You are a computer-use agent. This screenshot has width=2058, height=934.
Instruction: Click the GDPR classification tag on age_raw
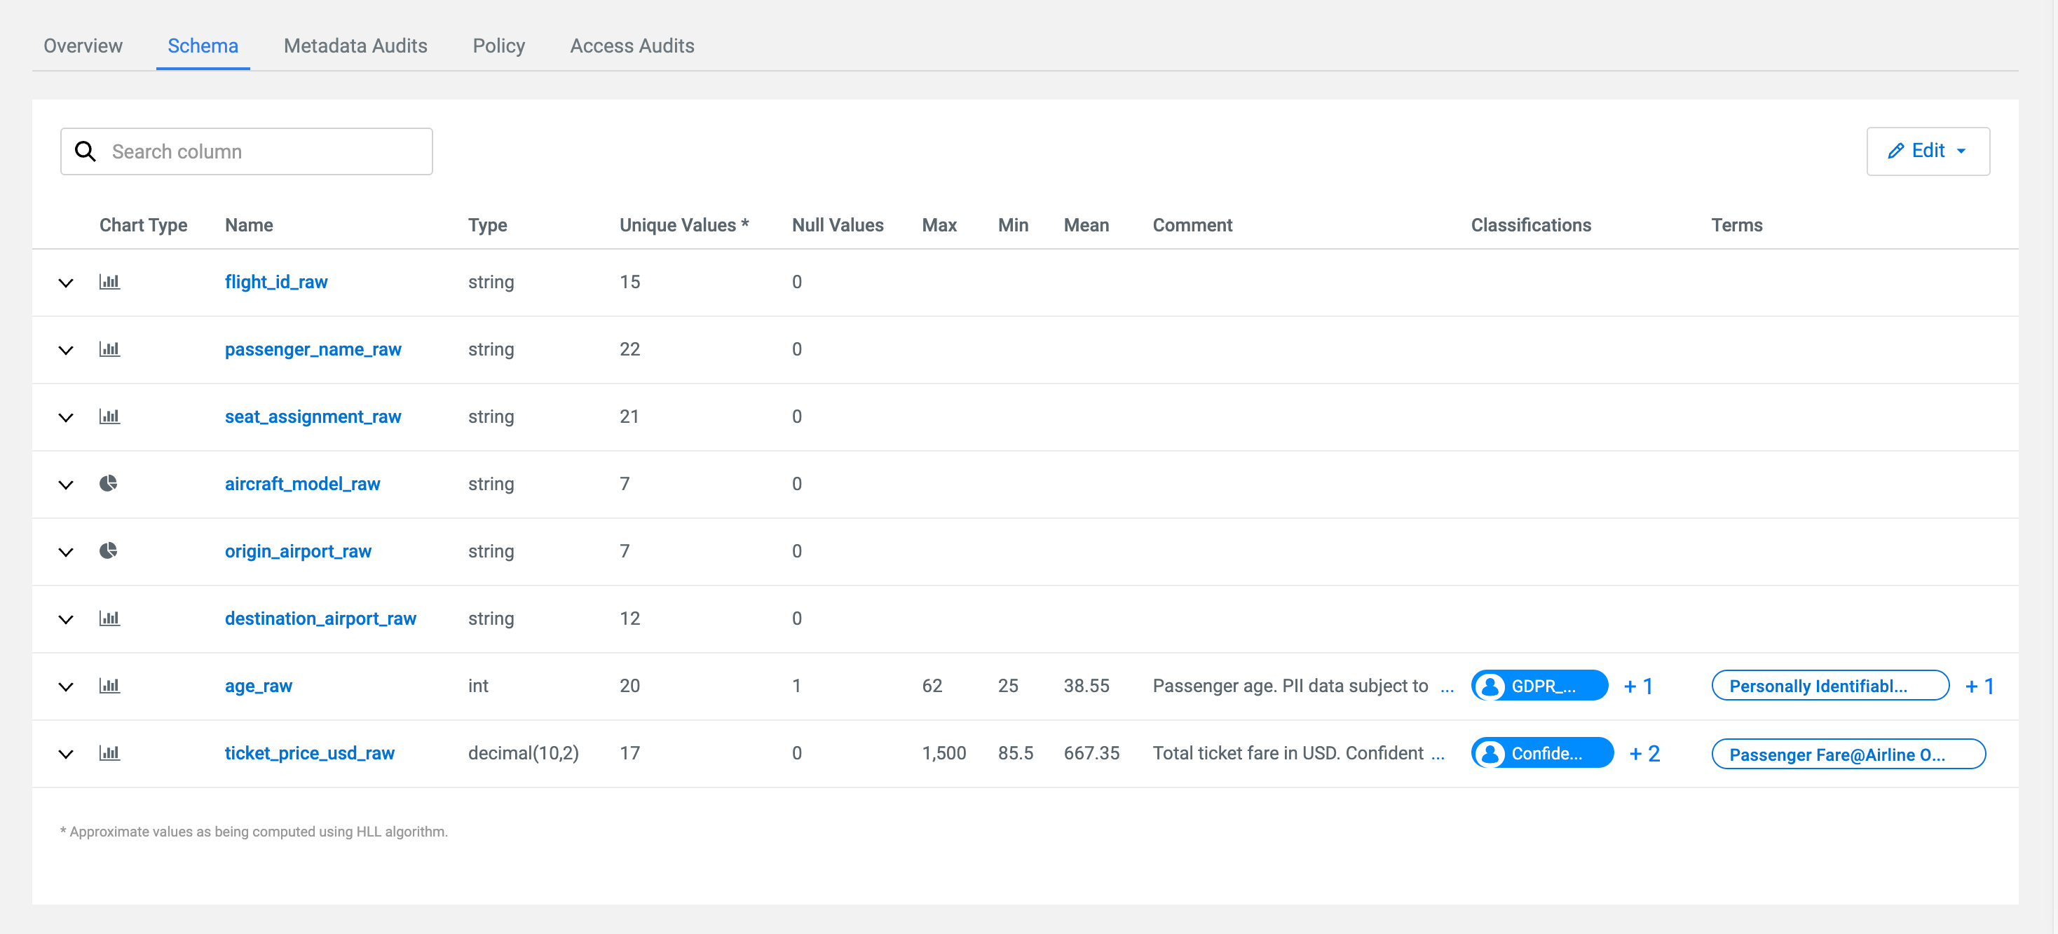coord(1539,686)
